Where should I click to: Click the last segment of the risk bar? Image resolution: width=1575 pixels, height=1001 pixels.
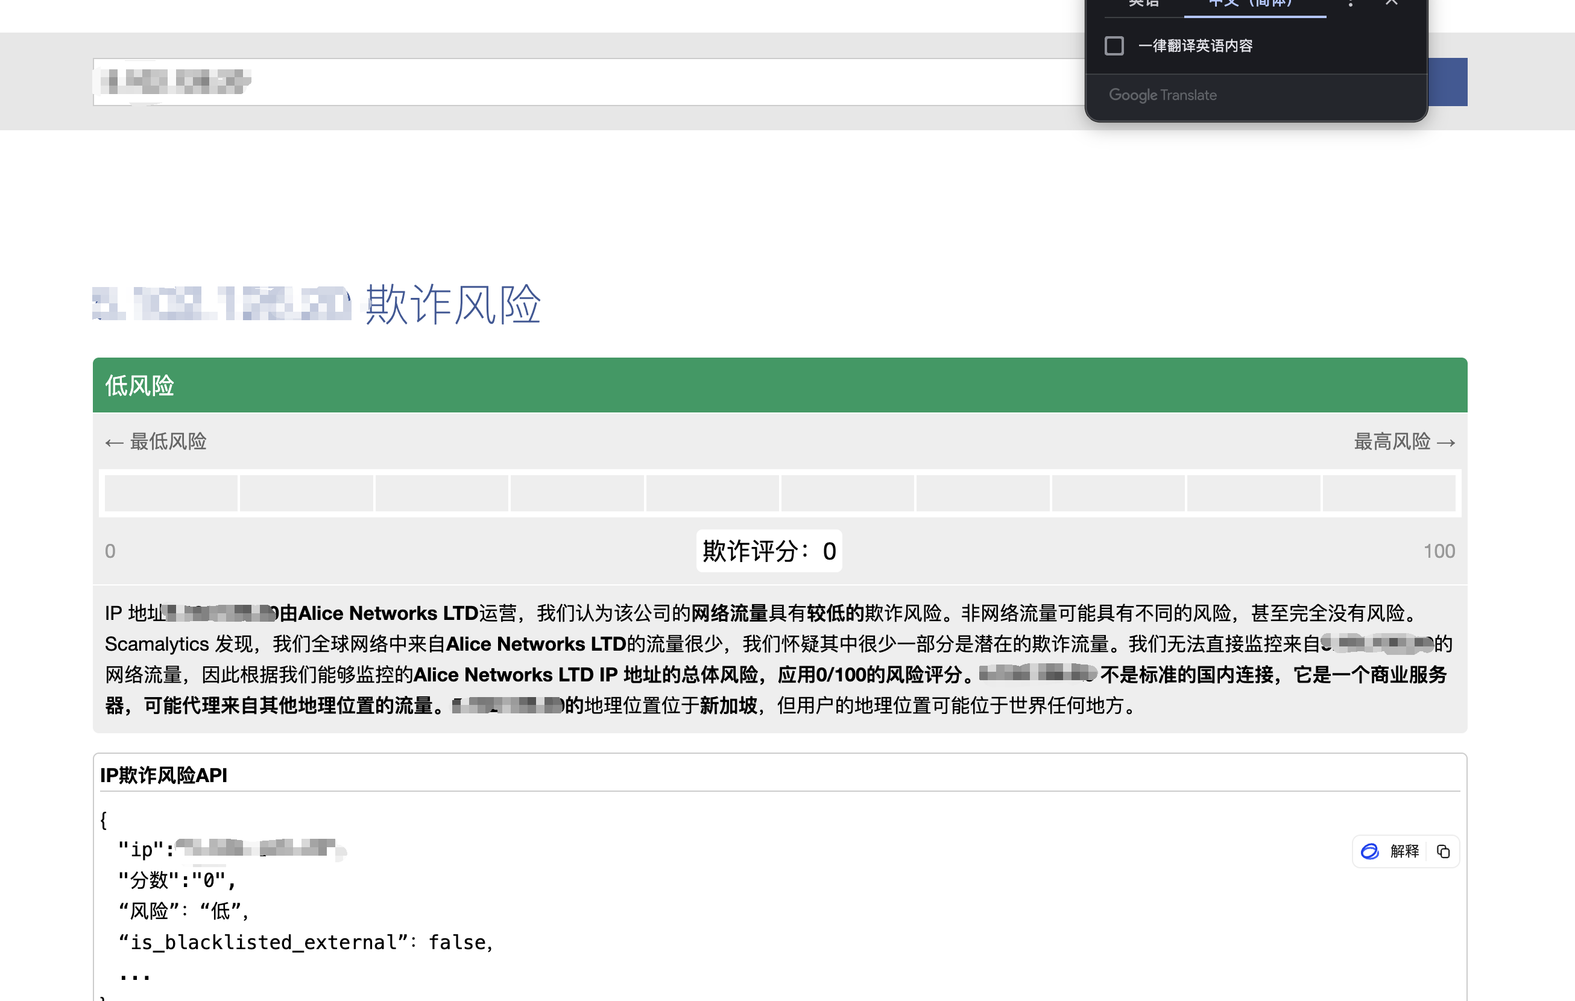1389,493
